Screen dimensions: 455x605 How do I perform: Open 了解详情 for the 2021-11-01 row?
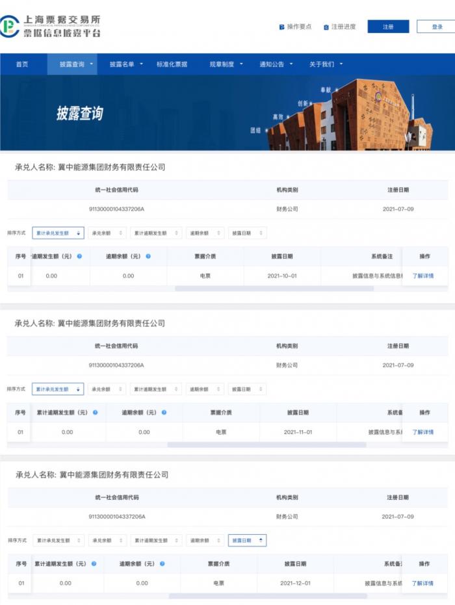(423, 432)
